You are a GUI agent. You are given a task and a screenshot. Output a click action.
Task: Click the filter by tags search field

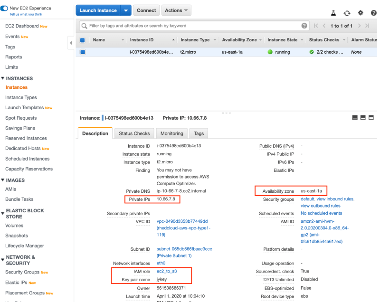[x=194, y=26]
